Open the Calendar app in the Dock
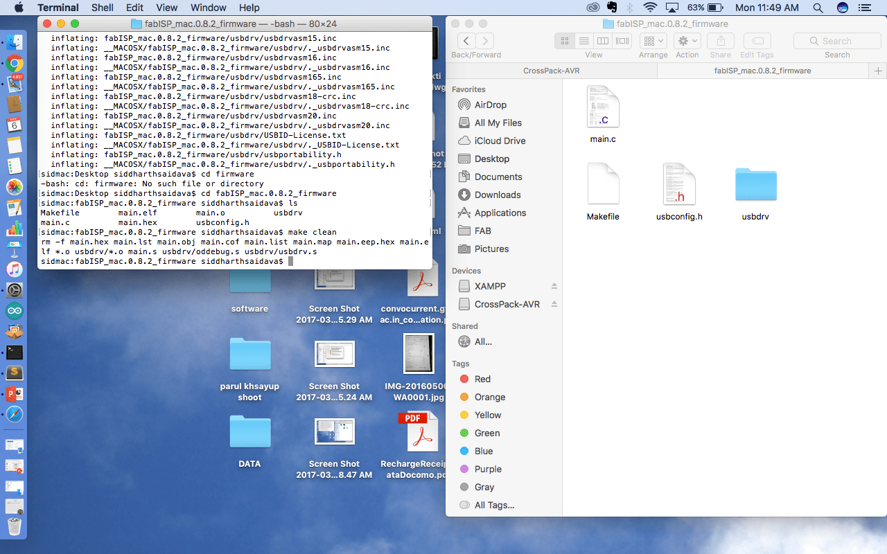887x554 pixels. click(x=15, y=125)
